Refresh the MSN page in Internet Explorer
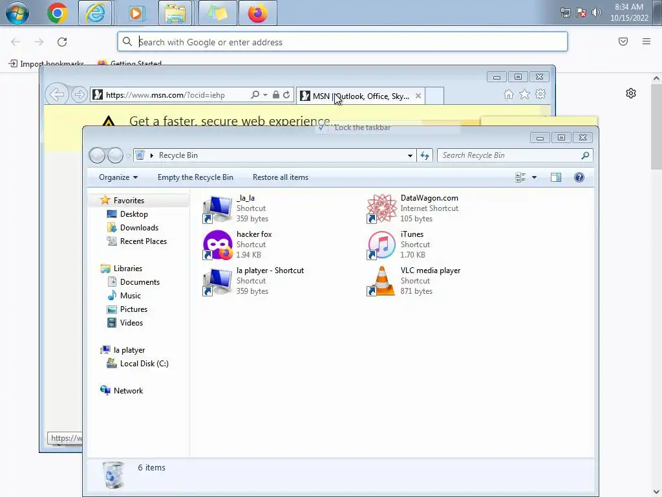This screenshot has width=662, height=497. click(x=286, y=94)
